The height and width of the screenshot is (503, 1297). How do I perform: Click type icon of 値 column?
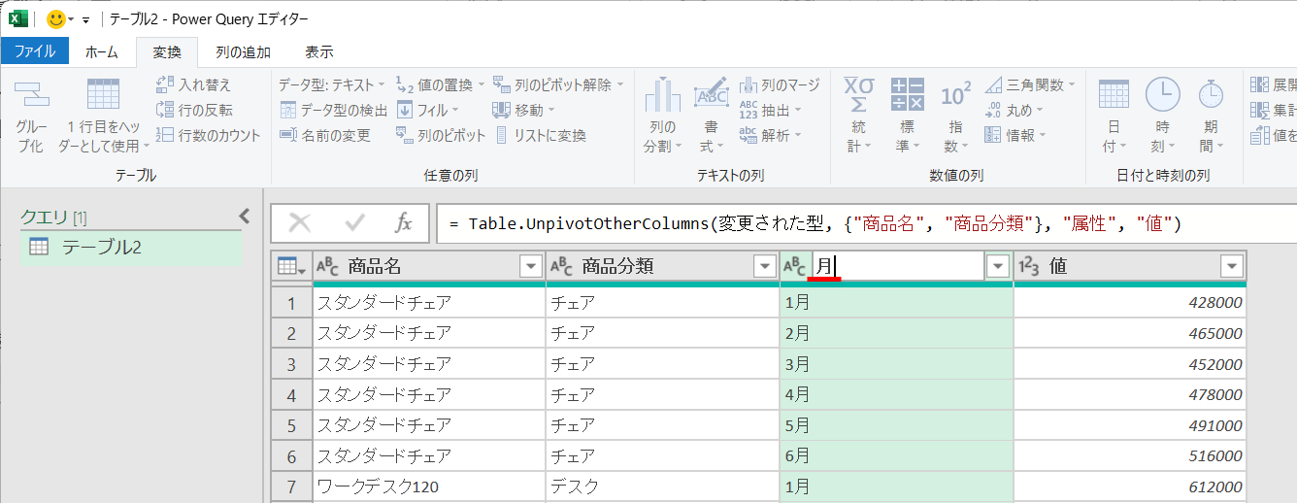(x=1028, y=266)
